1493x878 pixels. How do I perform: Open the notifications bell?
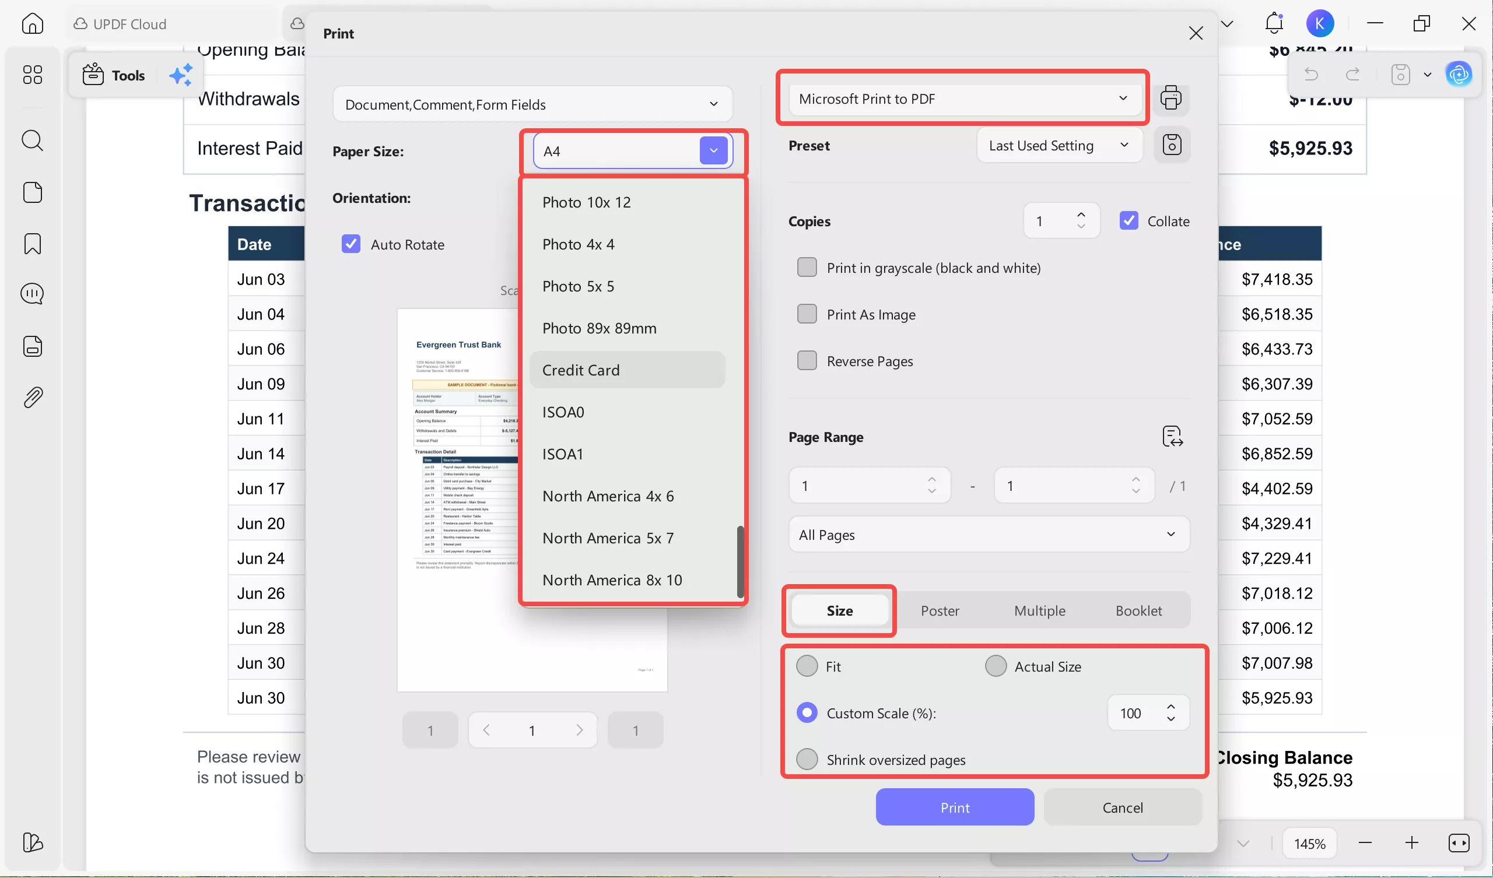1274,24
